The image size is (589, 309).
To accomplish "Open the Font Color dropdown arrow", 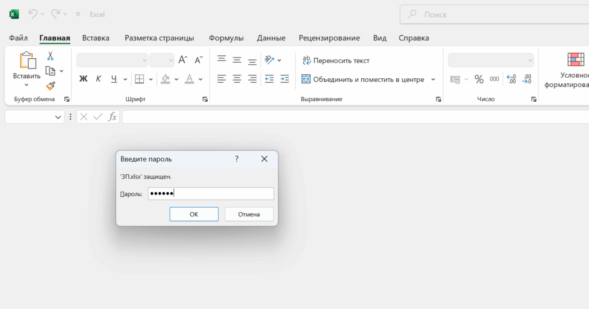I will (200, 79).
